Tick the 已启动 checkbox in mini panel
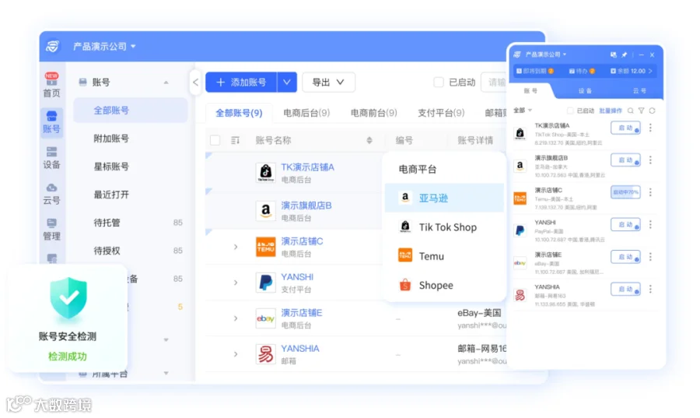This screenshot has height=418, width=700. [569, 111]
